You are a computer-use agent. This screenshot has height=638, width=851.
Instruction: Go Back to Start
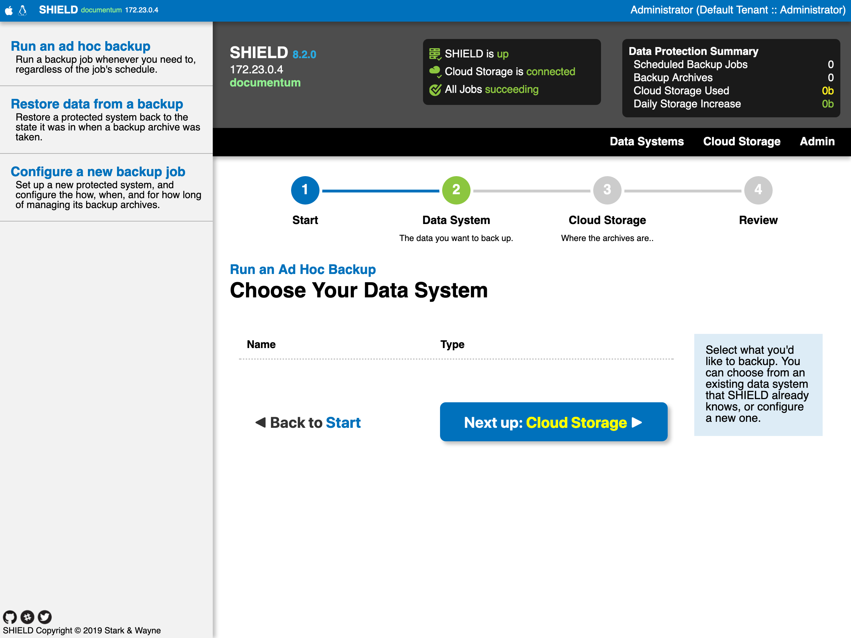click(x=308, y=422)
